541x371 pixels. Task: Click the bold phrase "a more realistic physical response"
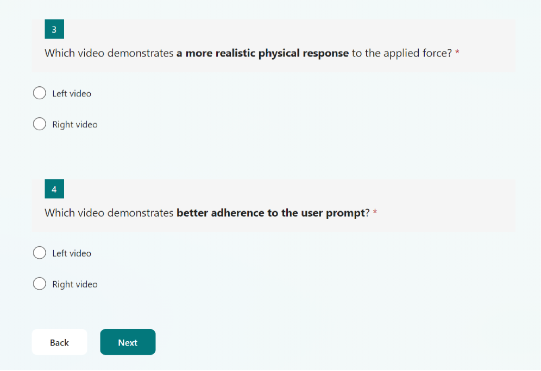coord(262,53)
